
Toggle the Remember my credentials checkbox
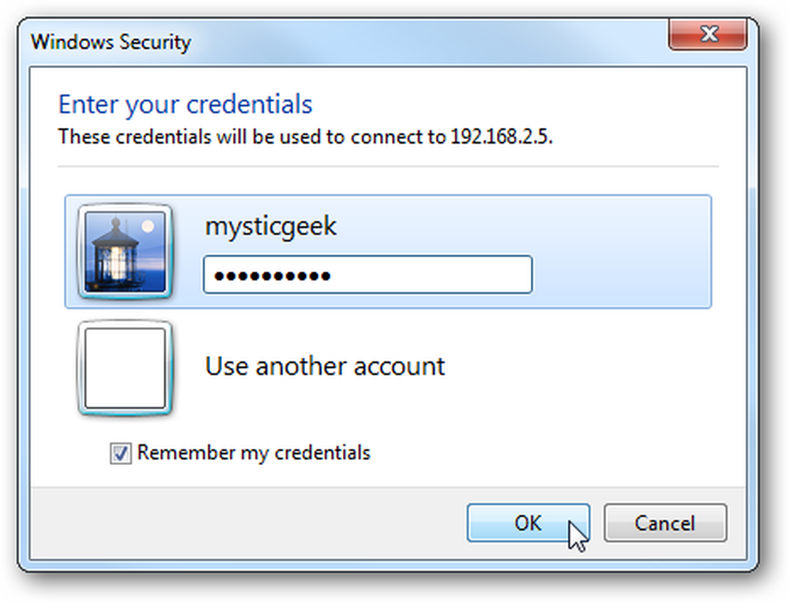coord(120,453)
